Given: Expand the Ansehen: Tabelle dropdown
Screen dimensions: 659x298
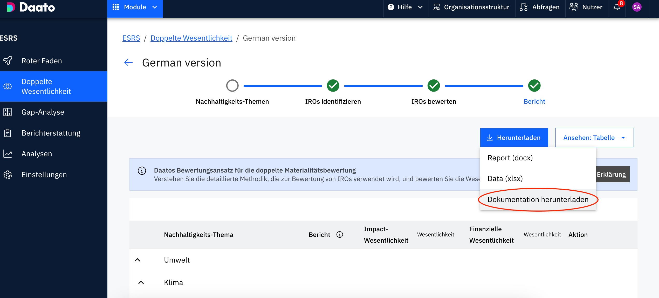Looking at the screenshot, I should [x=594, y=138].
